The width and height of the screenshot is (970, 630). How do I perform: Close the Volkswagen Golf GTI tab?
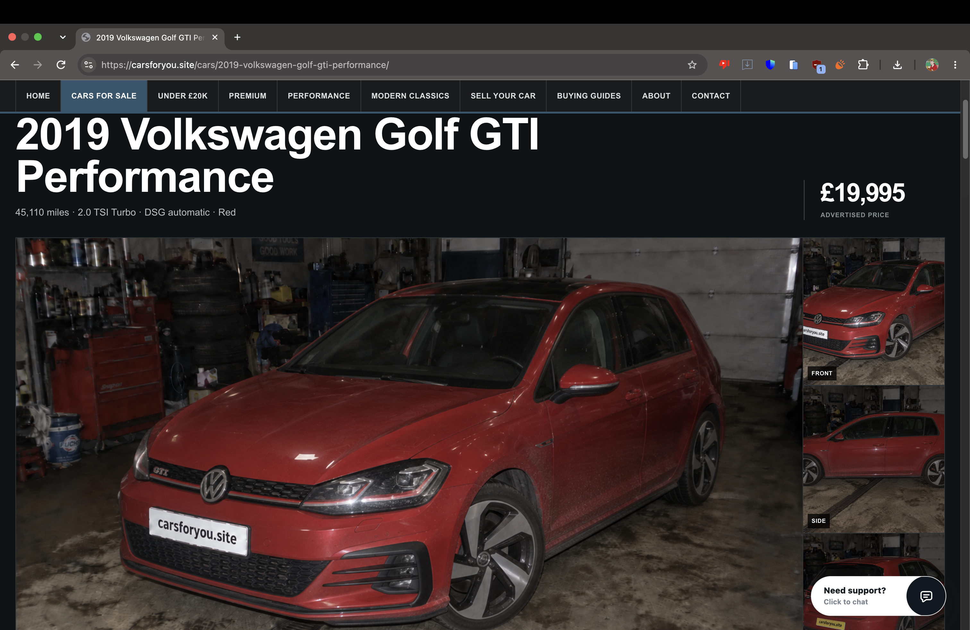[215, 38]
